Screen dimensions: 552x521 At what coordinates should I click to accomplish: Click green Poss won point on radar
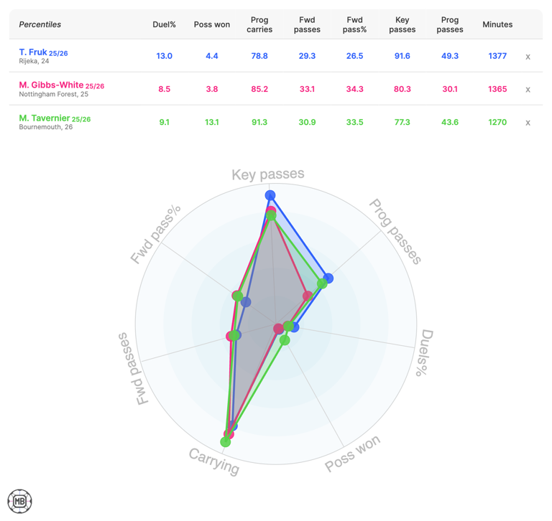[285, 340]
